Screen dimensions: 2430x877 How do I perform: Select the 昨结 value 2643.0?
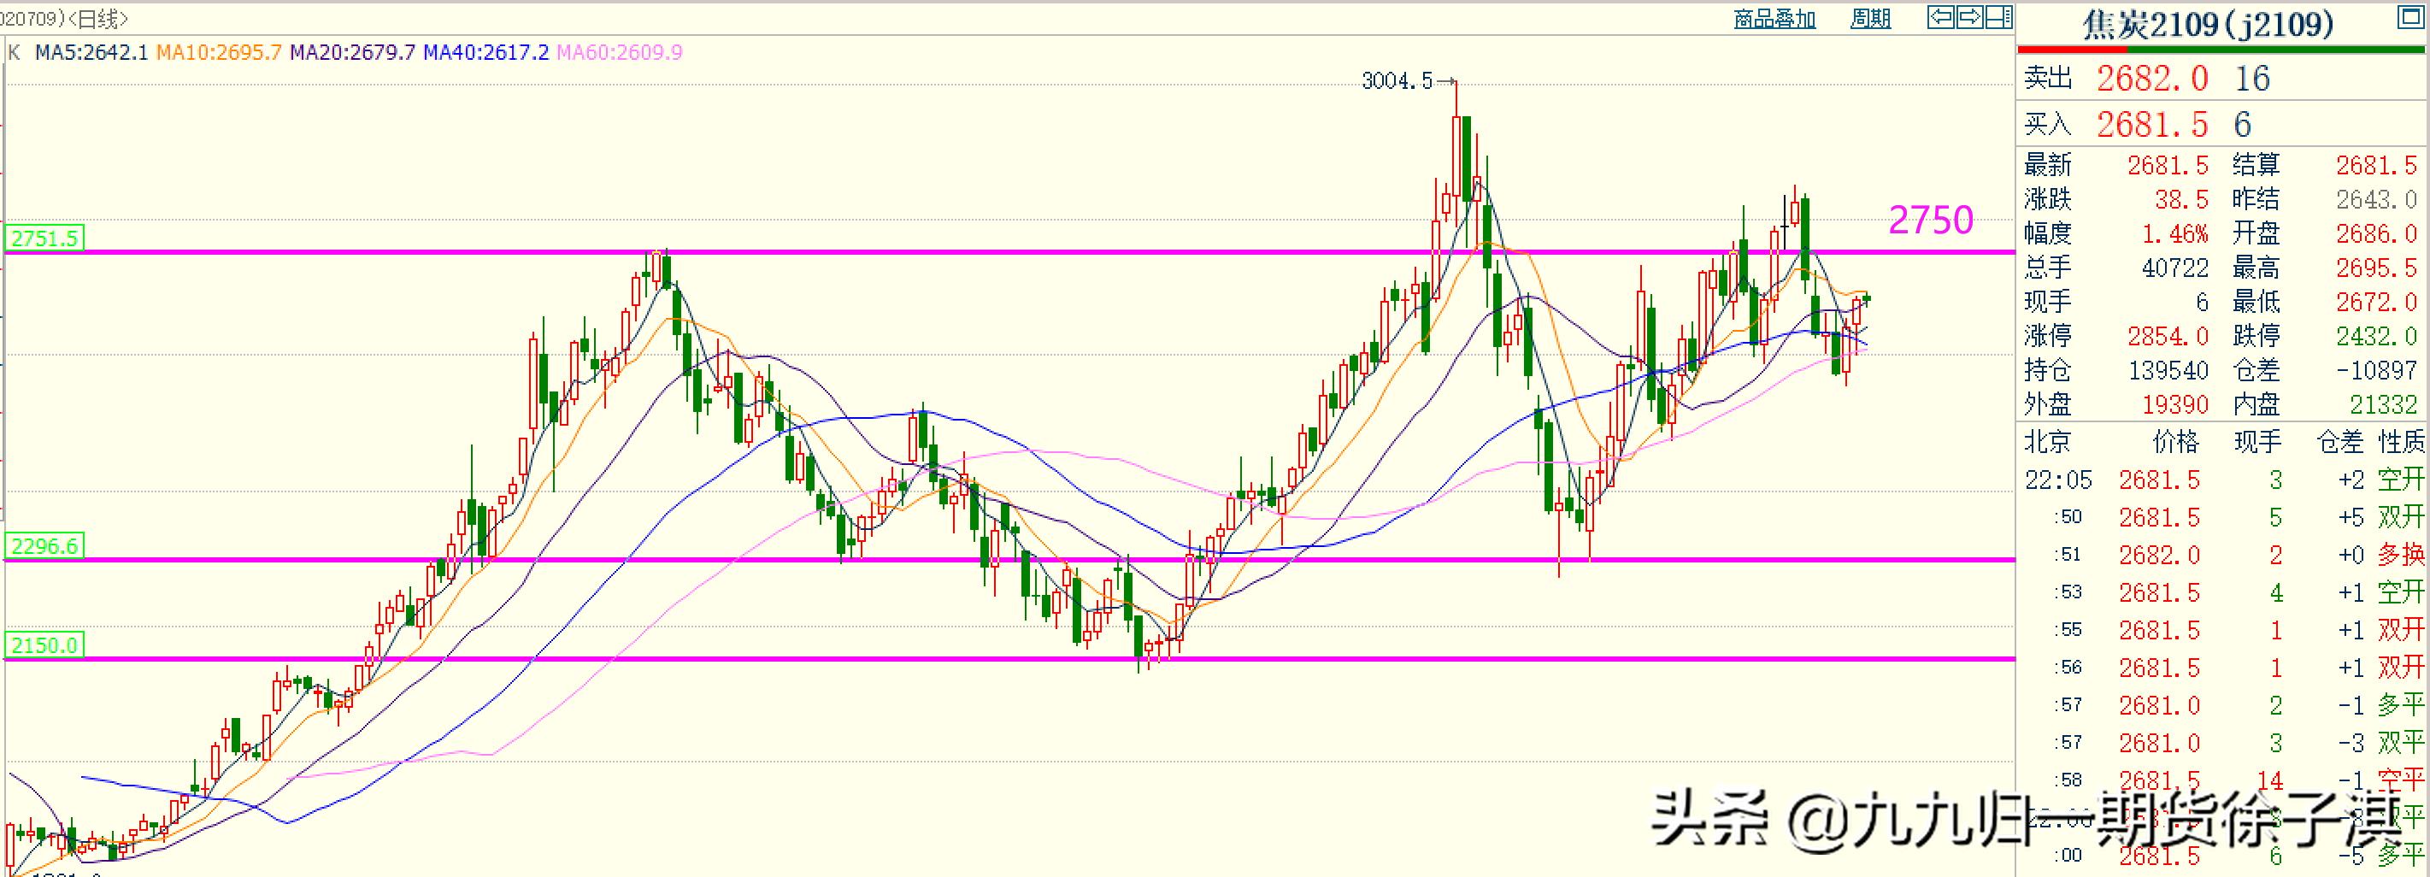(x=2377, y=200)
